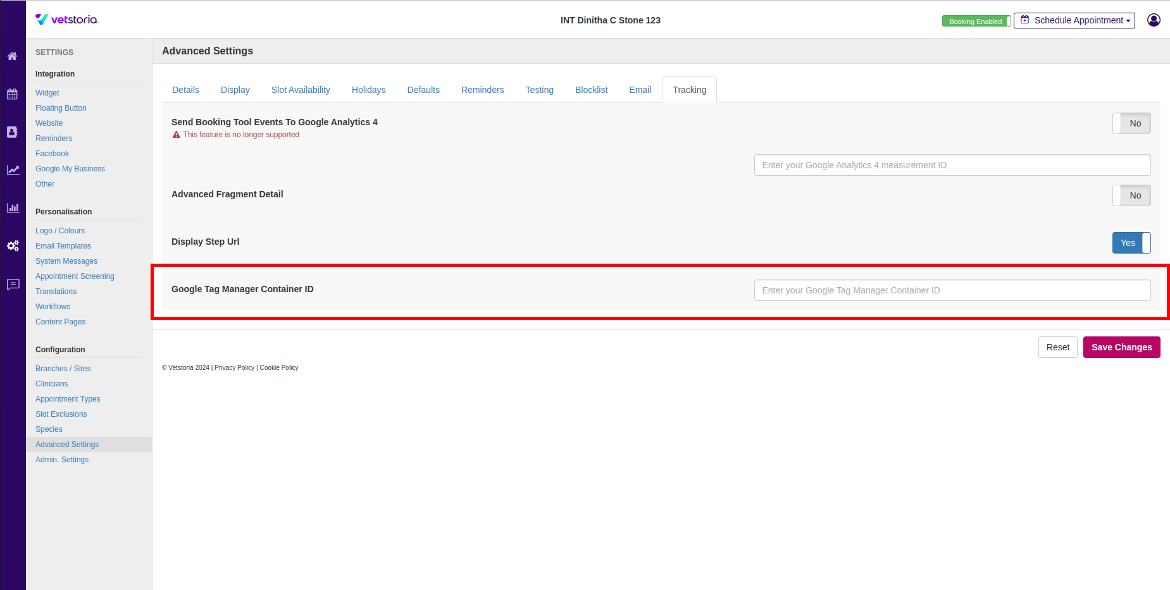Image resolution: width=1170 pixels, height=590 pixels.
Task: Select the Contacts address book sidebar icon
Action: pos(13,132)
